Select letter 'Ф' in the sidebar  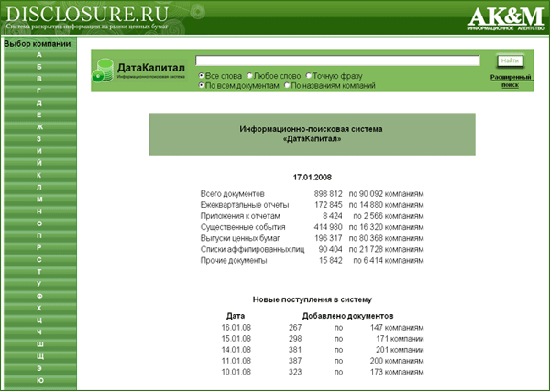coord(39,295)
